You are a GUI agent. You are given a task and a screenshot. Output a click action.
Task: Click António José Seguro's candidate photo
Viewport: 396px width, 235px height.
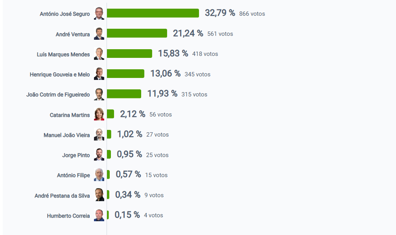[99, 13]
